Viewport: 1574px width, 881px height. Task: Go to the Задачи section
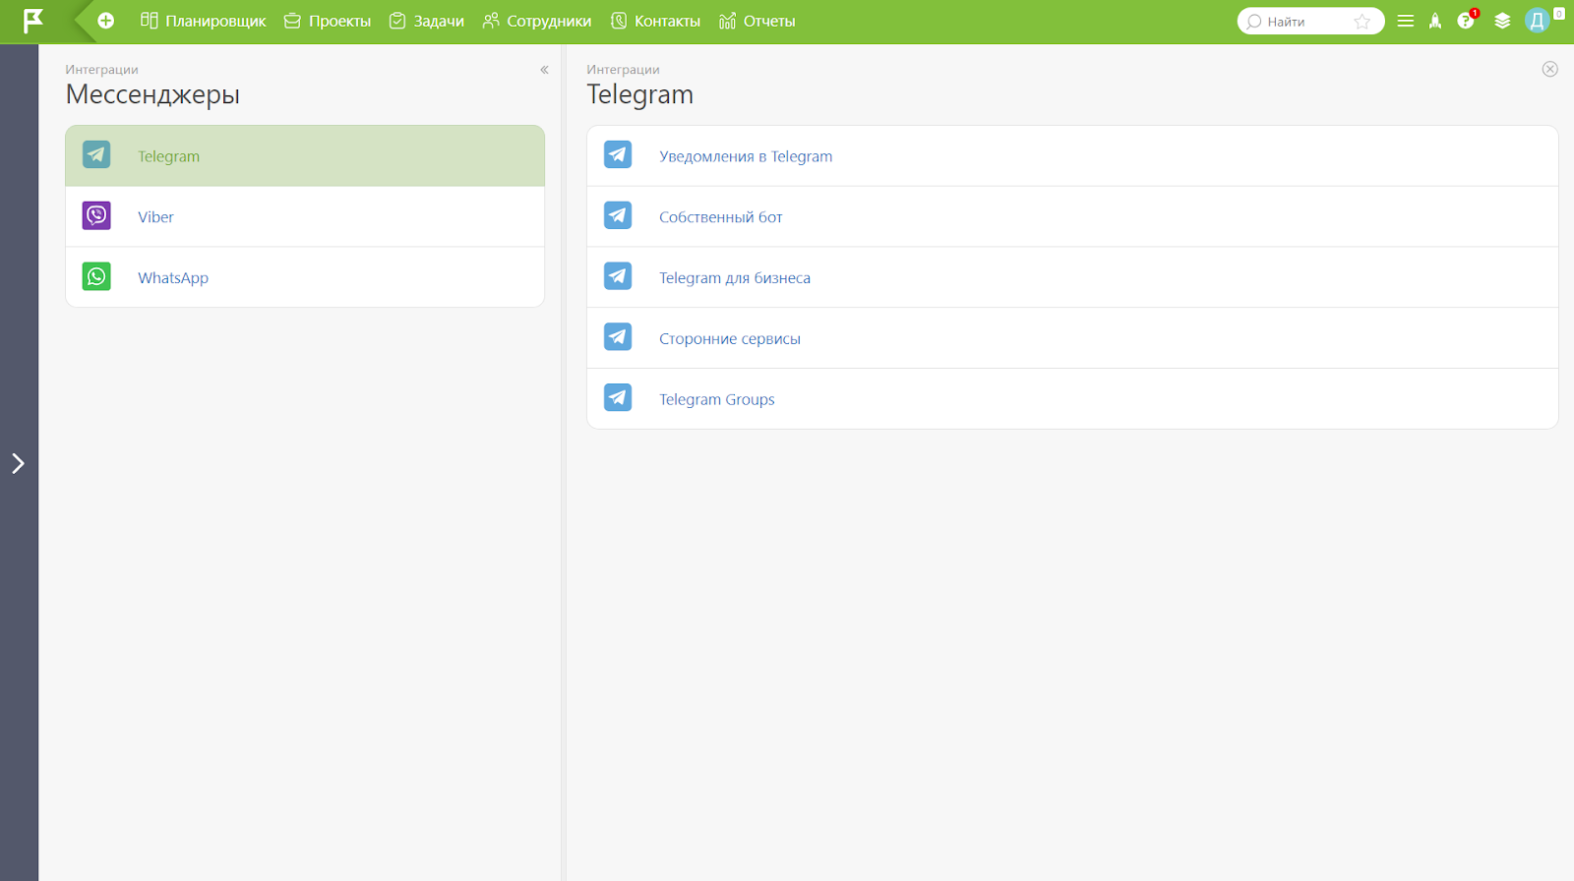[x=427, y=21]
